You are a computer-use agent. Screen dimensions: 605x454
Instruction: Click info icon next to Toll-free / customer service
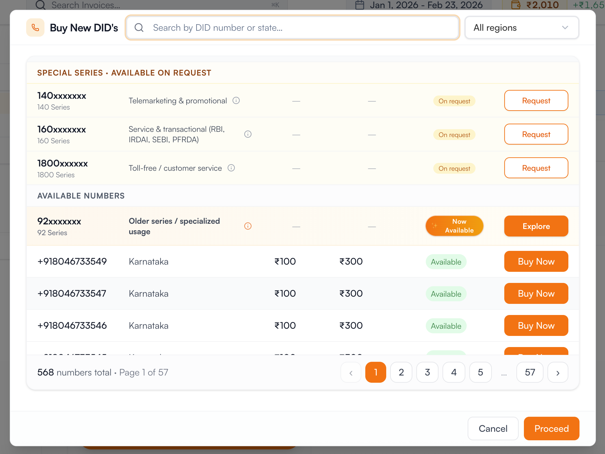[231, 168]
